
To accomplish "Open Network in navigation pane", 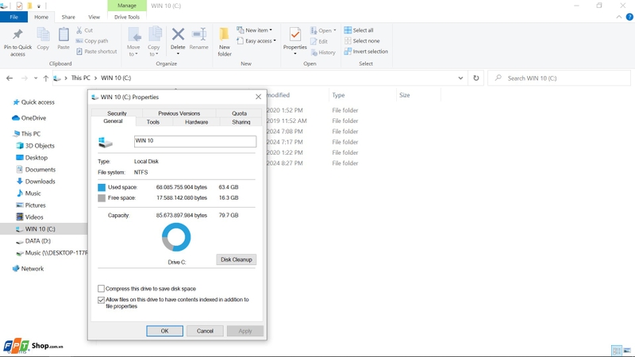I will click(x=28, y=268).
